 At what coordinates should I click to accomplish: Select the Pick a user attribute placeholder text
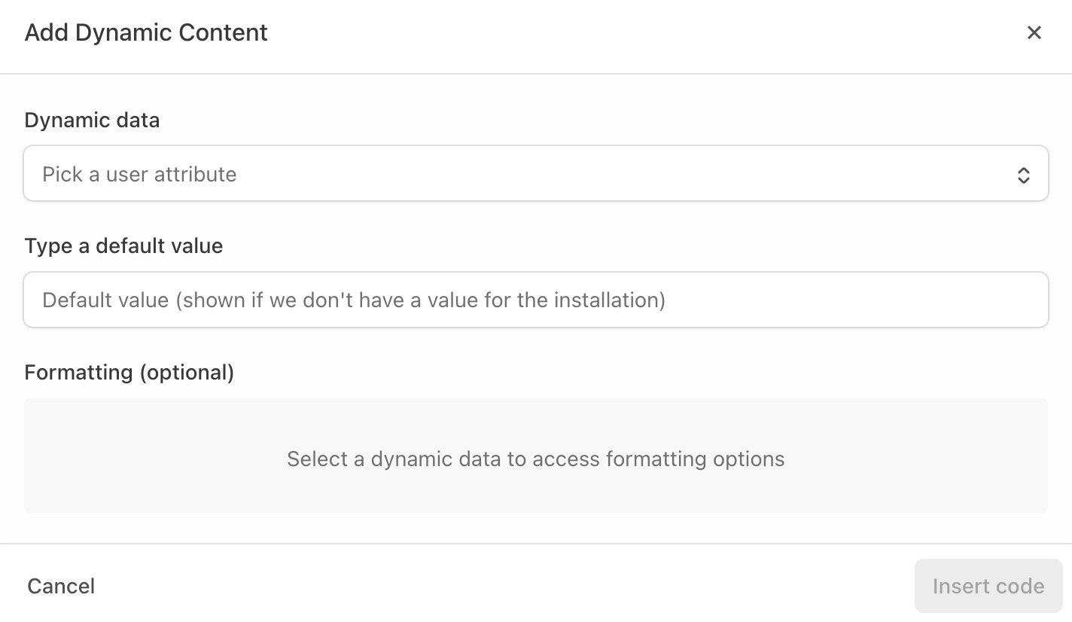[x=139, y=175]
